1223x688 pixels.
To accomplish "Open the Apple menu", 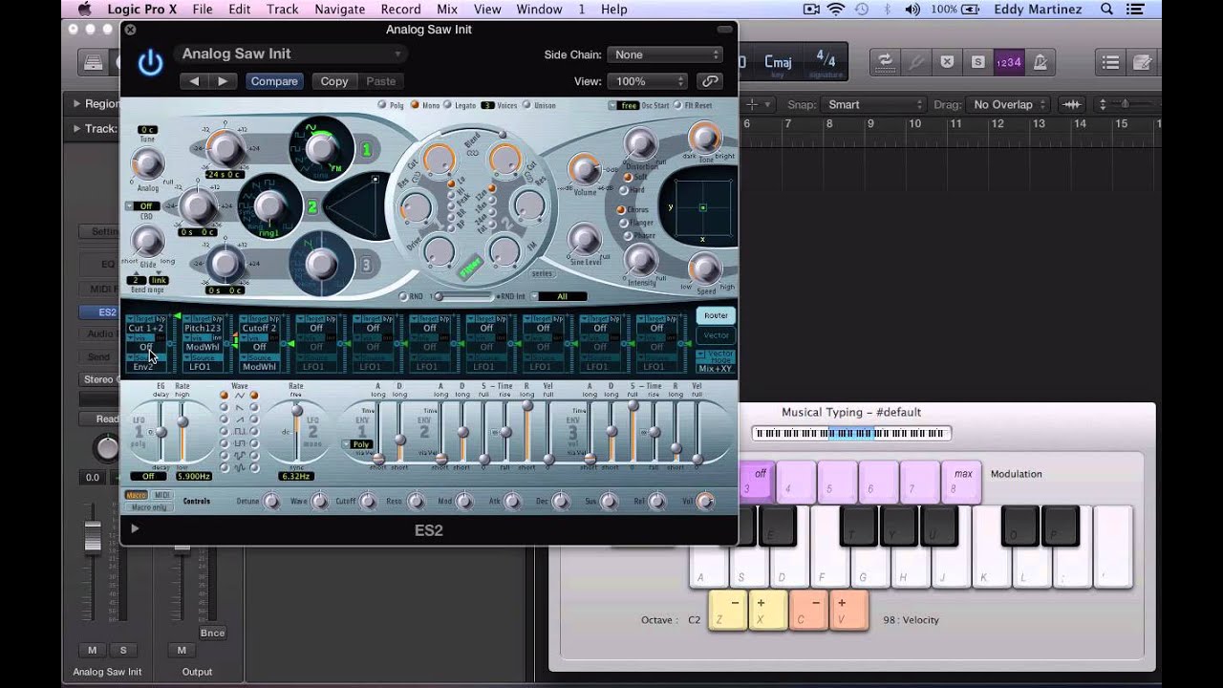I will click(84, 10).
